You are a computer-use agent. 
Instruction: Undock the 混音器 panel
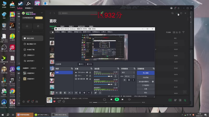pos(118,69)
